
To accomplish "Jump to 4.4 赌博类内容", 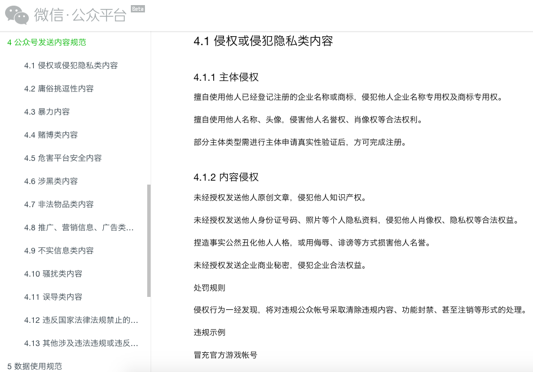I will pyautogui.click(x=51, y=135).
